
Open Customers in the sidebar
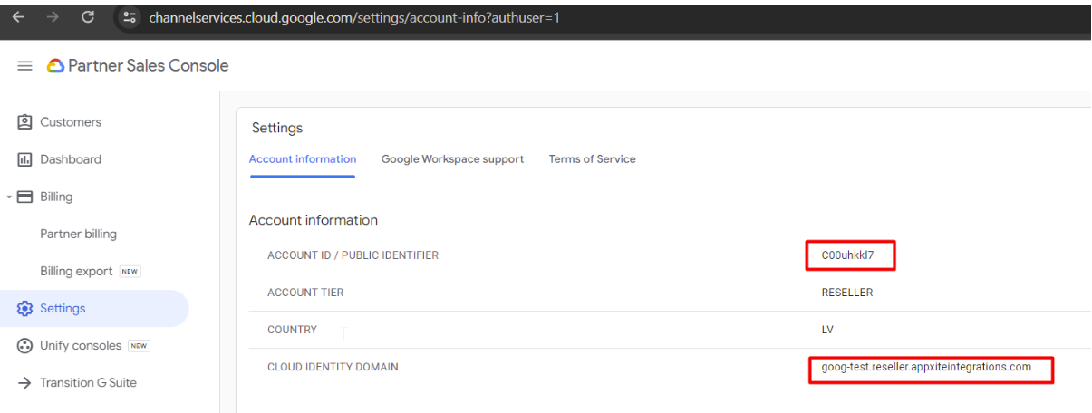click(71, 122)
